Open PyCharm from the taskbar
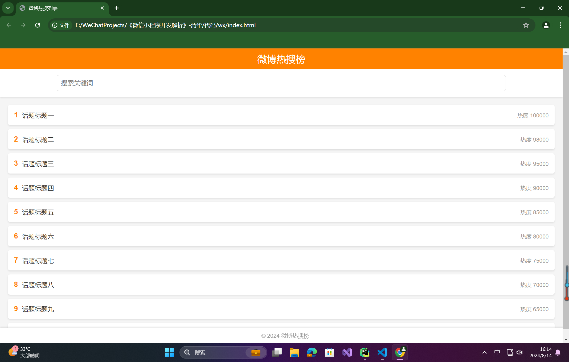 [x=365, y=352]
